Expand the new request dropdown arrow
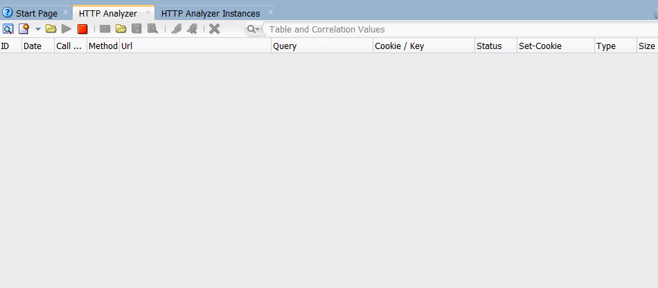The width and height of the screenshot is (658, 288). (38, 29)
